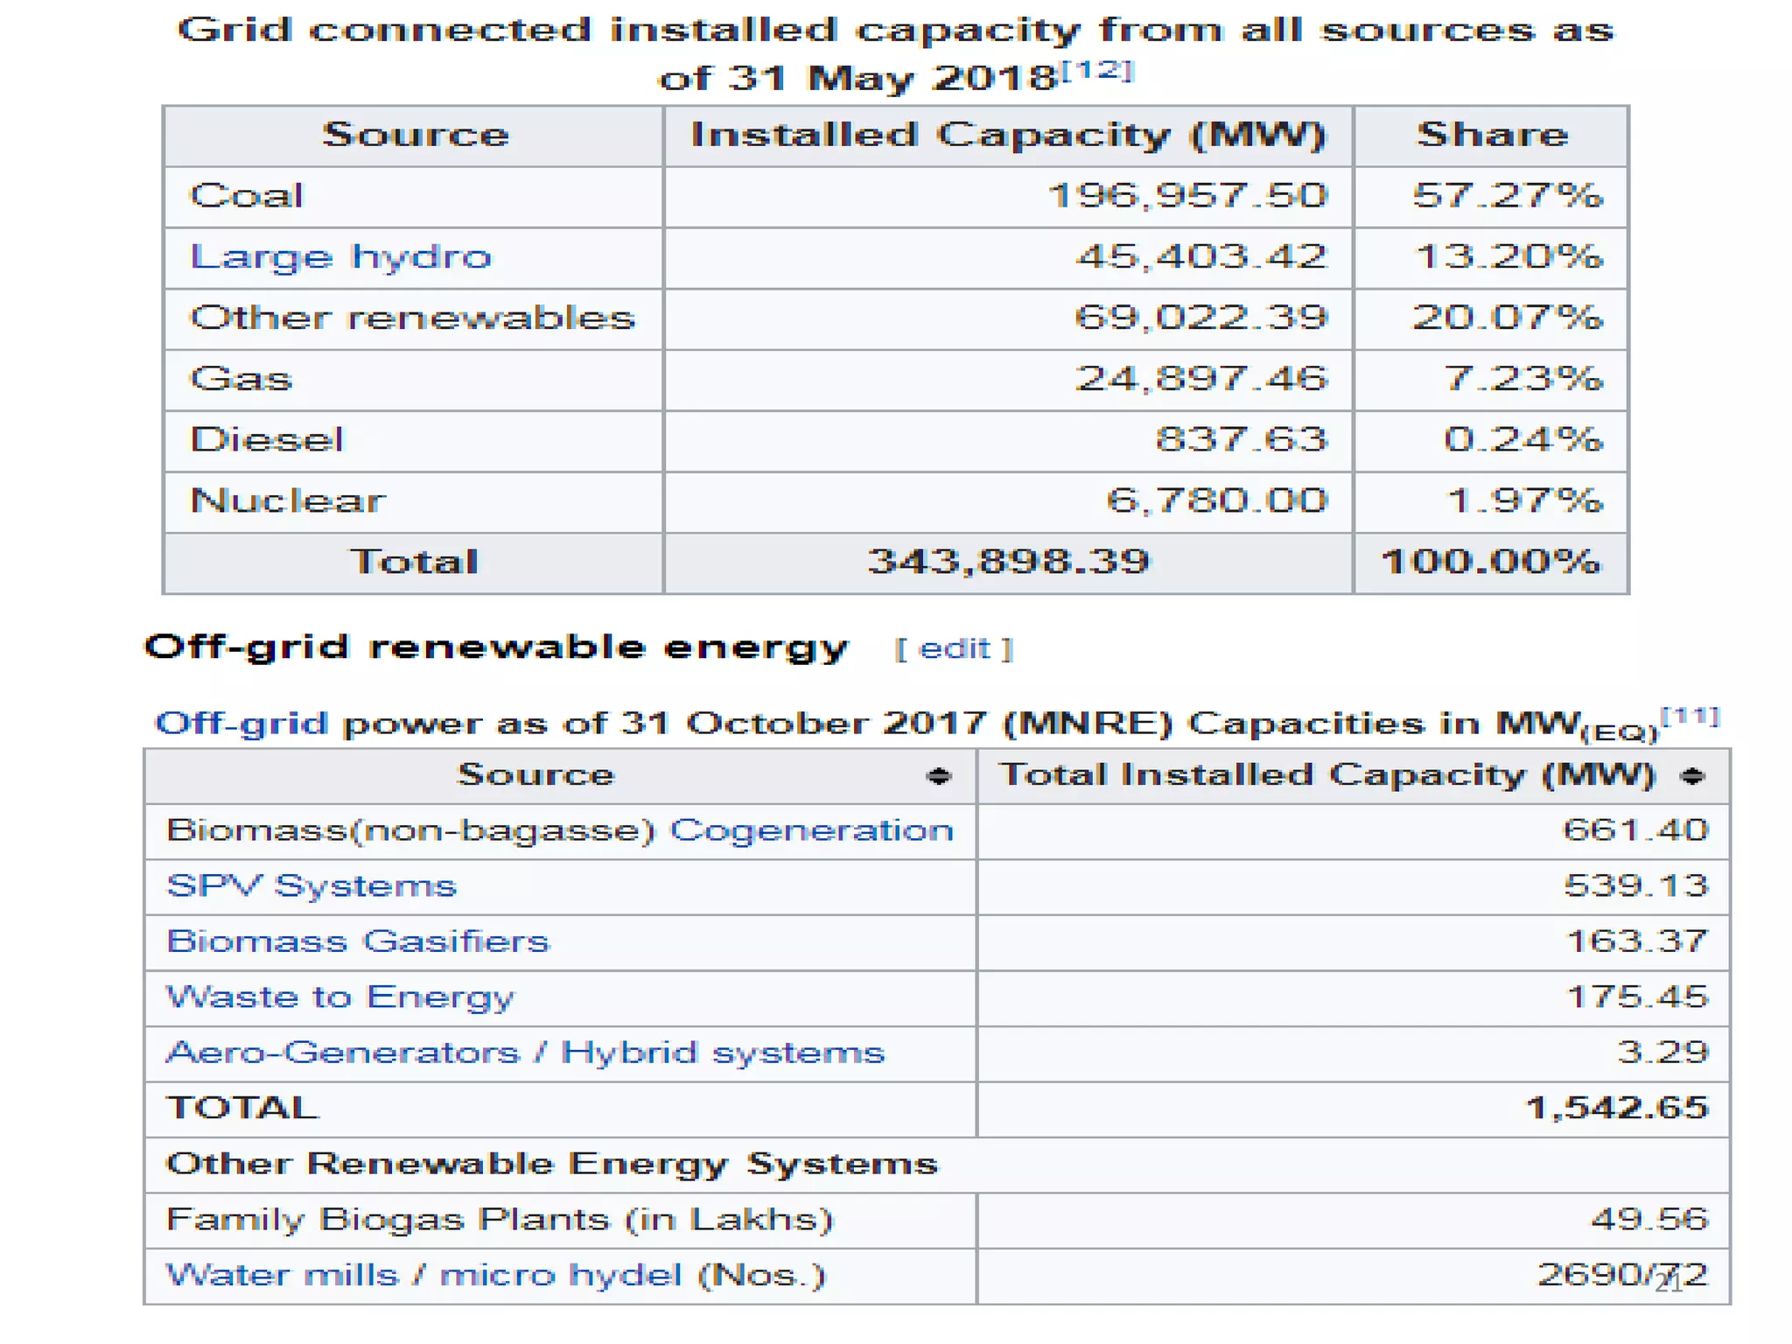Click the Family Biogas Plants row label

pyautogui.click(x=499, y=1220)
